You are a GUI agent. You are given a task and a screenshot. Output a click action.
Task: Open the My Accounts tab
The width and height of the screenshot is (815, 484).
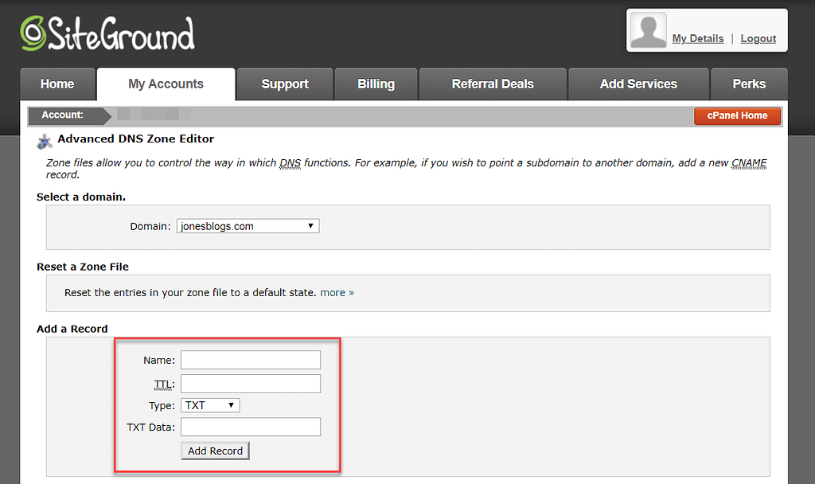[166, 84]
